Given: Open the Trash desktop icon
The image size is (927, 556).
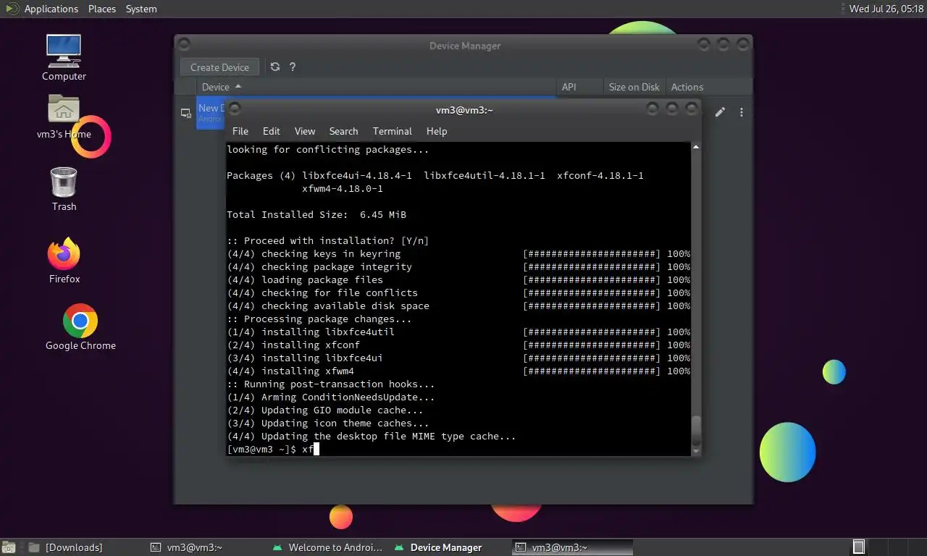Looking at the screenshot, I should 64,189.
